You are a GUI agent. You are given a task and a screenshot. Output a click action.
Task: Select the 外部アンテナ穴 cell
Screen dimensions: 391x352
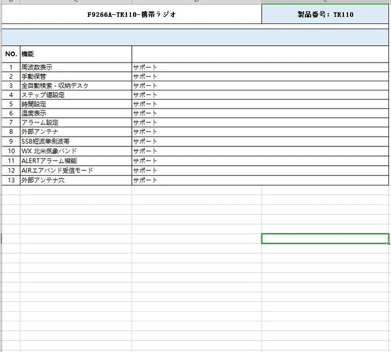click(76, 180)
